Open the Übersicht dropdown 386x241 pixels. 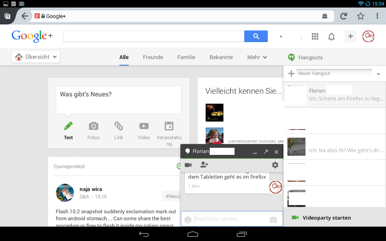click(36, 57)
